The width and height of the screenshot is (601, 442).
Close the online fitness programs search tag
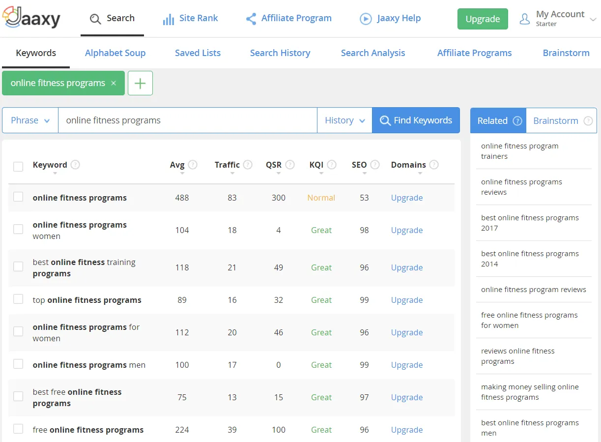(114, 83)
